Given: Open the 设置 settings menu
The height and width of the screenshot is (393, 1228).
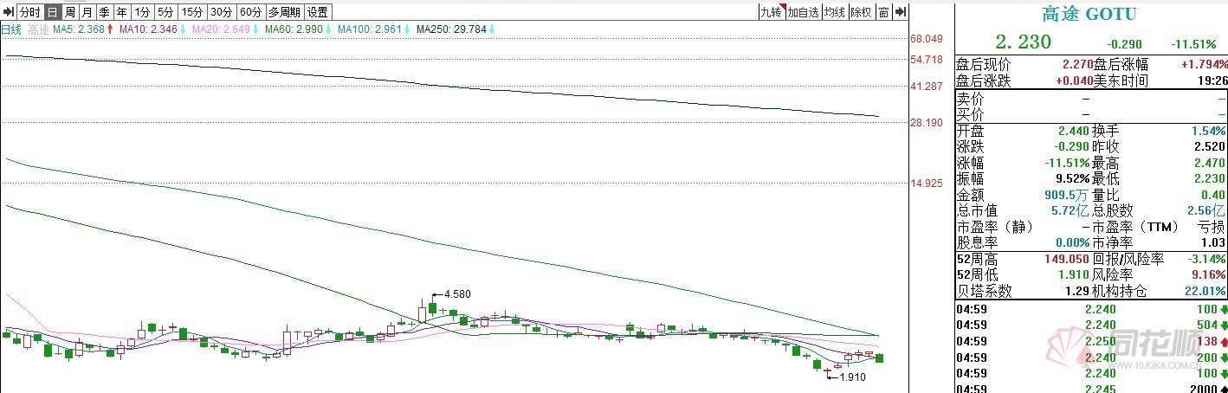Looking at the screenshot, I should [x=318, y=12].
